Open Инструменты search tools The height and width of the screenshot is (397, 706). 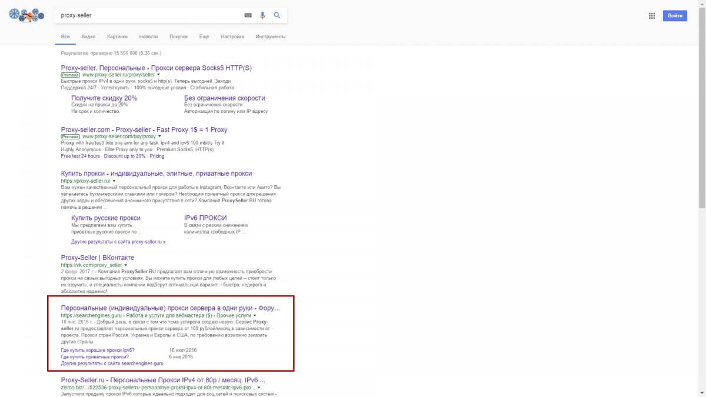271,36
